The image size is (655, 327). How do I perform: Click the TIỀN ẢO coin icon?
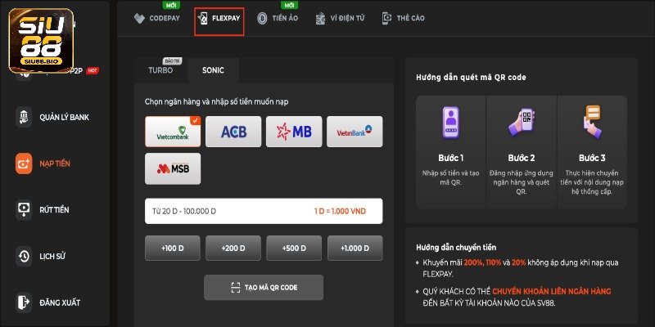coord(262,18)
